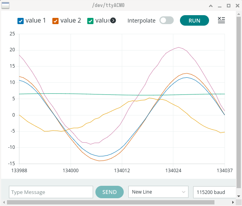Click the right arrow of horizontal scrollbar
The width and height of the screenshot is (242, 206).
[x=233, y=203]
